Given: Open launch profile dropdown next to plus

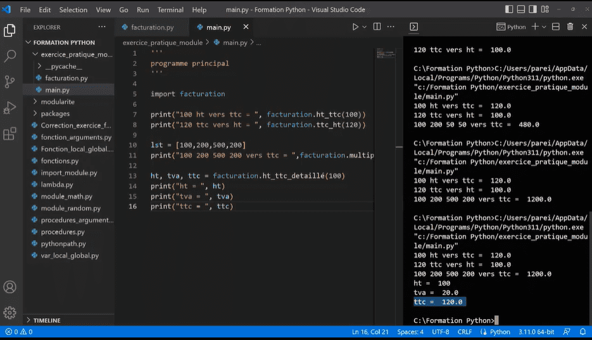Looking at the screenshot, I should click(x=544, y=27).
